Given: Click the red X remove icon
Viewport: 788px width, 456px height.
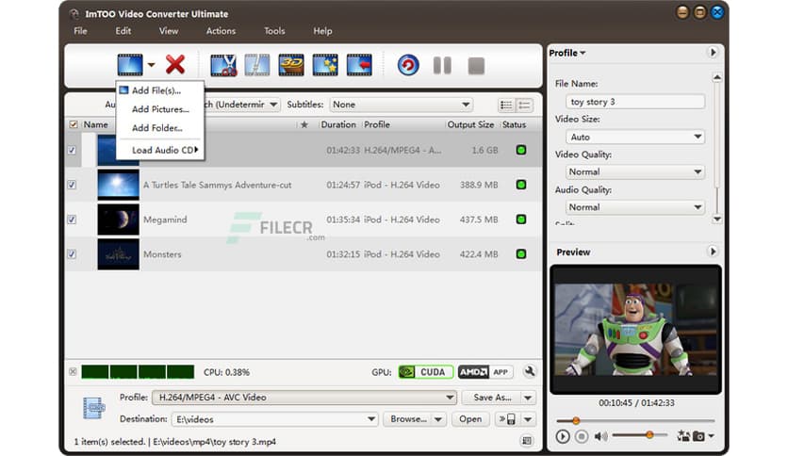Looking at the screenshot, I should [175, 65].
